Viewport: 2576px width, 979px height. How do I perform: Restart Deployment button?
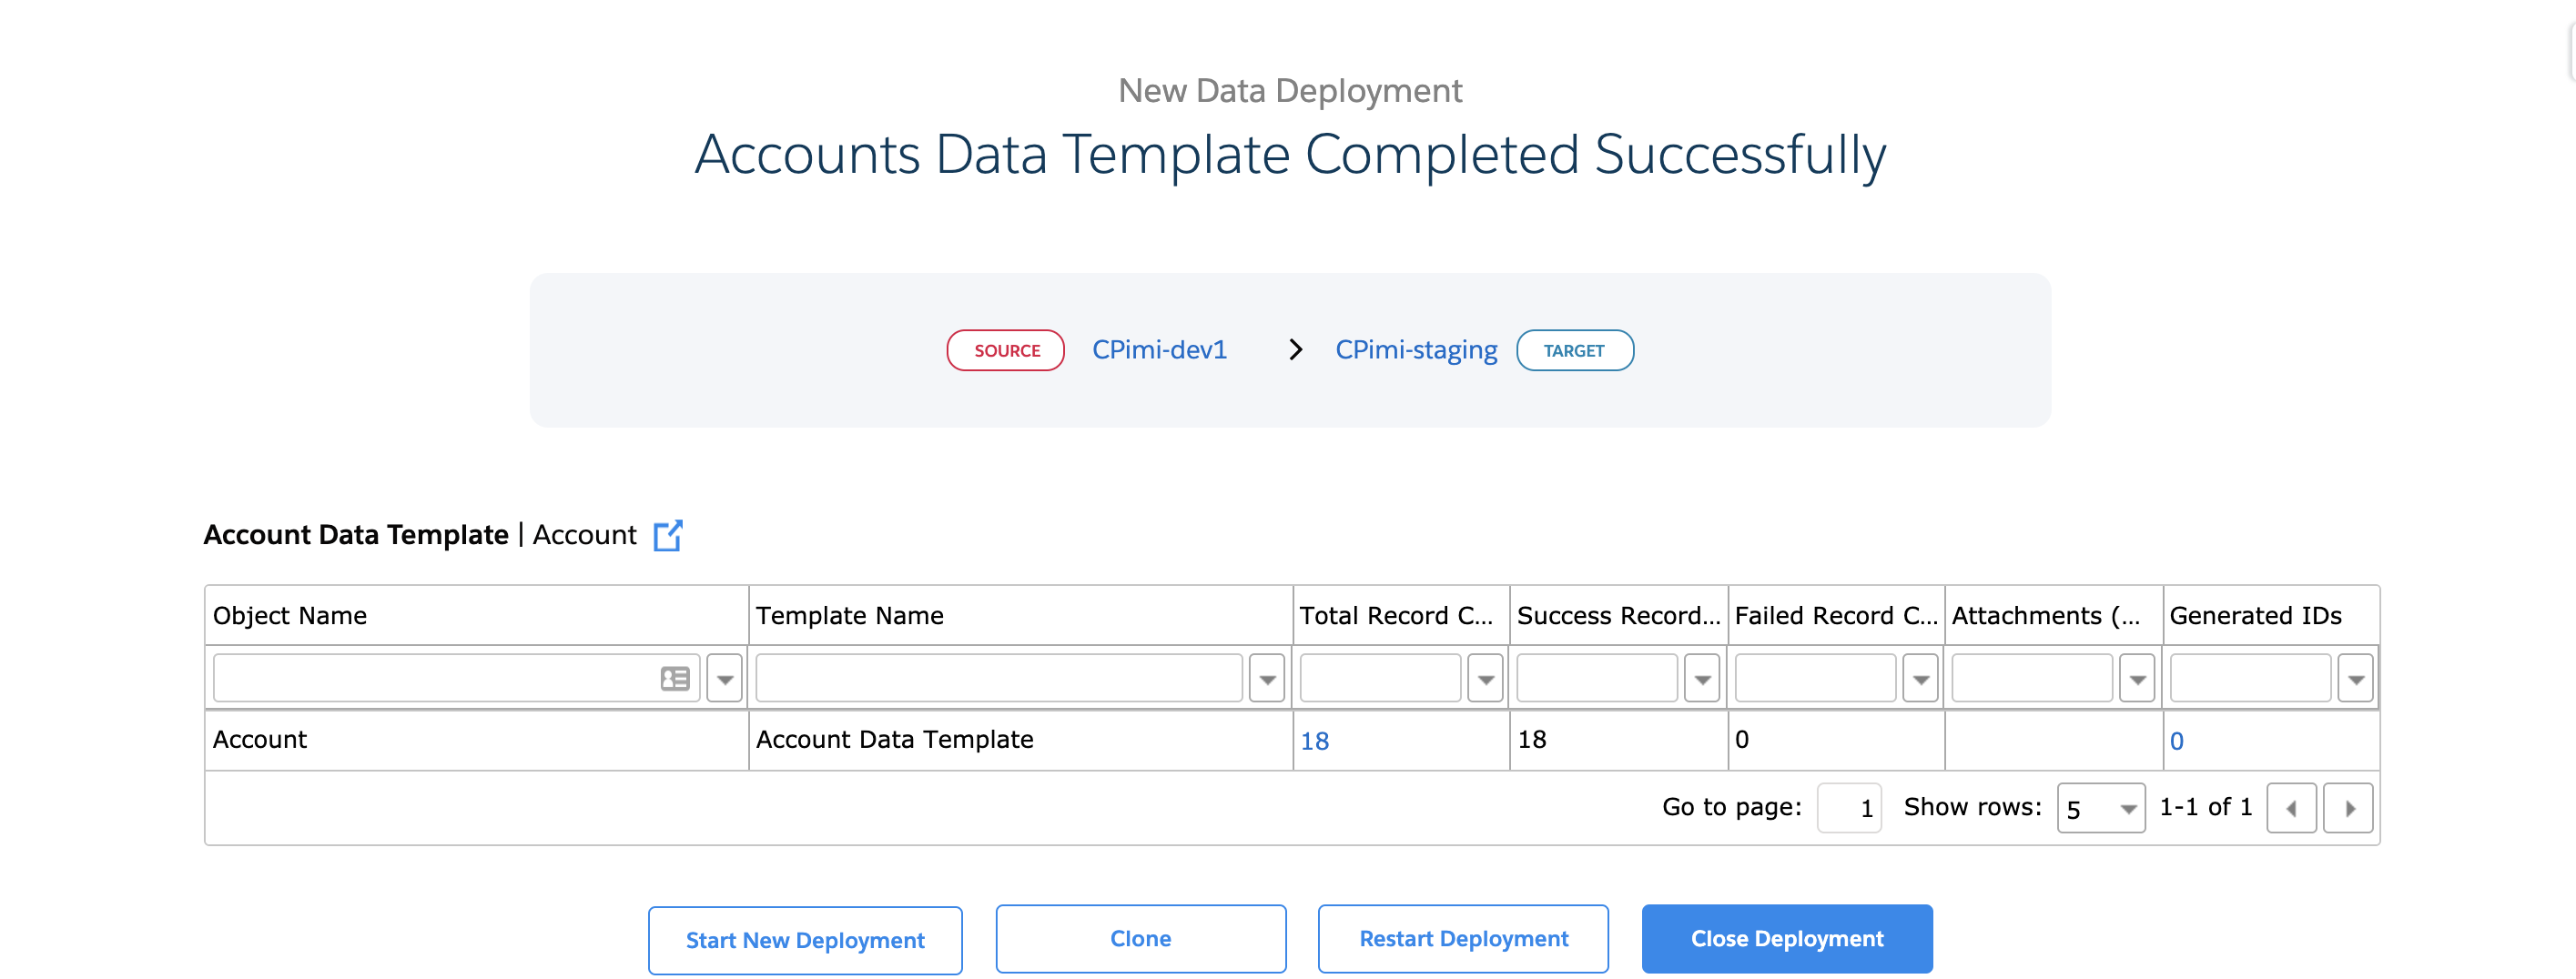[x=1463, y=939]
